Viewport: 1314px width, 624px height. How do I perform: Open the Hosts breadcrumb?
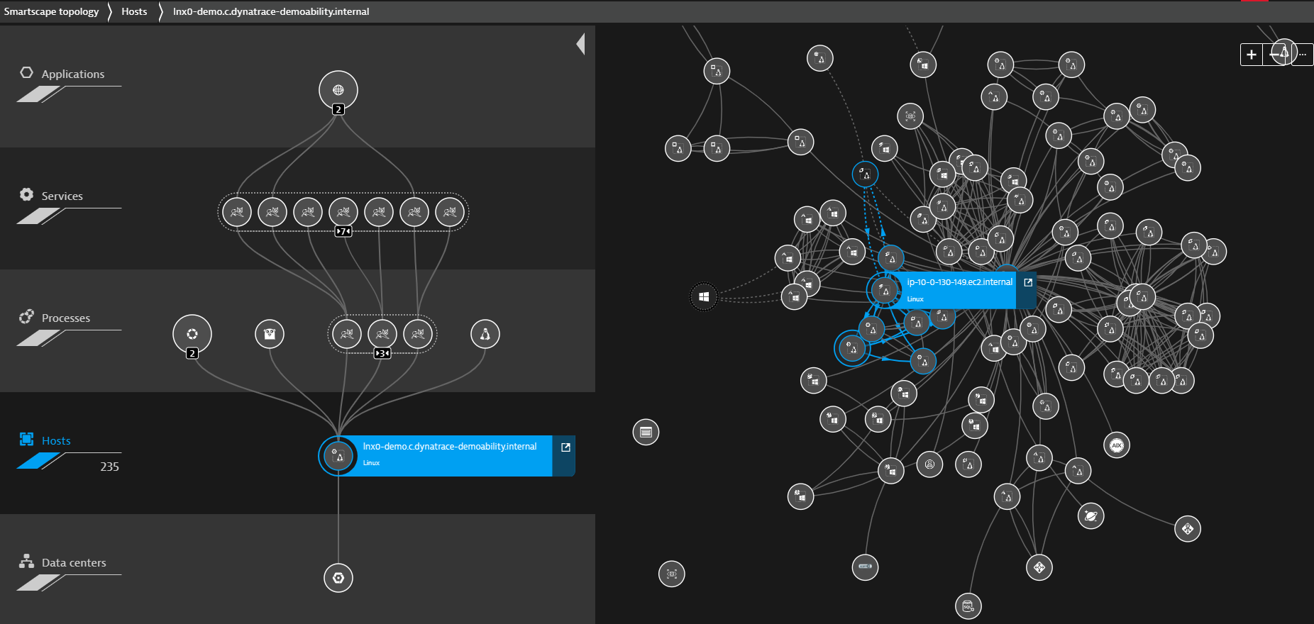pos(134,11)
